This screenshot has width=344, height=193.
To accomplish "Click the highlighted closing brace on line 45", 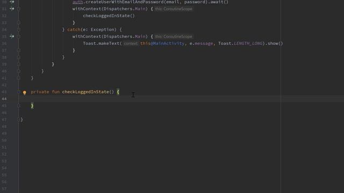I will click(32, 106).
